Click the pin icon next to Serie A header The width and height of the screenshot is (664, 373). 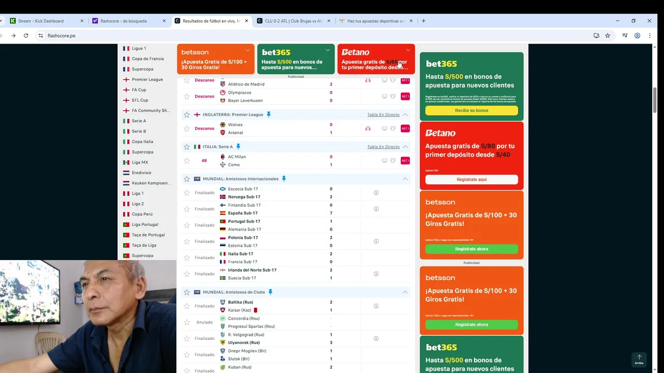click(238, 147)
